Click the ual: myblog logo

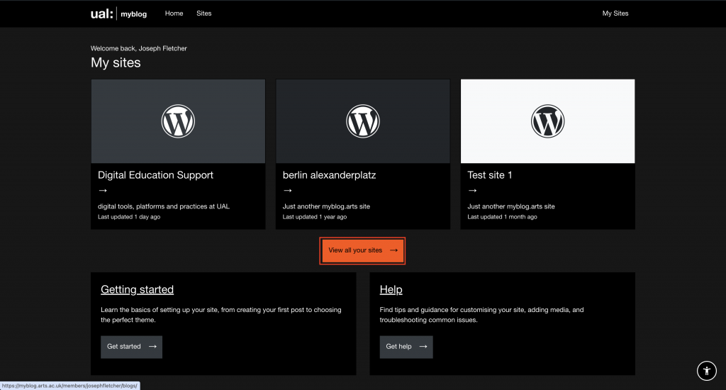(x=118, y=13)
